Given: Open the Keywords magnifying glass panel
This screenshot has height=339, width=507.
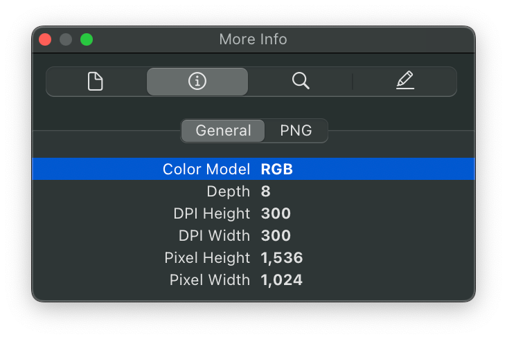Looking at the screenshot, I should pos(300,82).
